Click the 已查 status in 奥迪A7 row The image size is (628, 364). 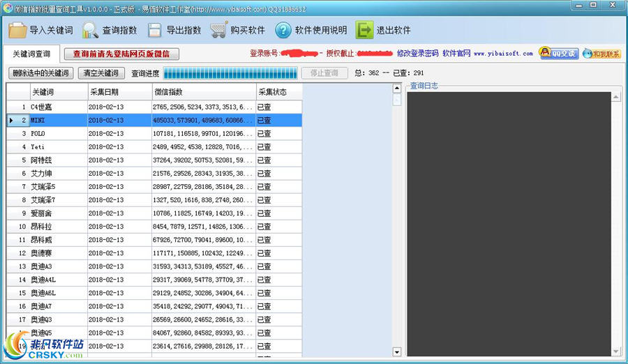pyautogui.click(x=279, y=306)
